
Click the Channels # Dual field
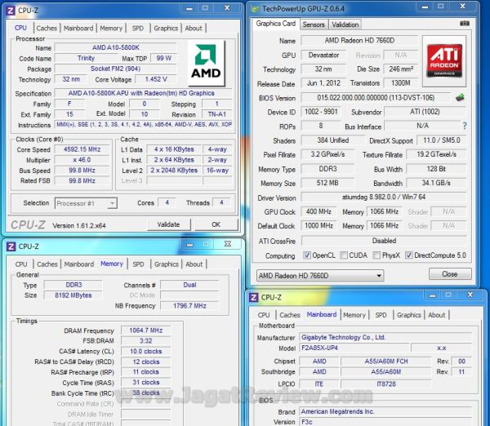[189, 285]
